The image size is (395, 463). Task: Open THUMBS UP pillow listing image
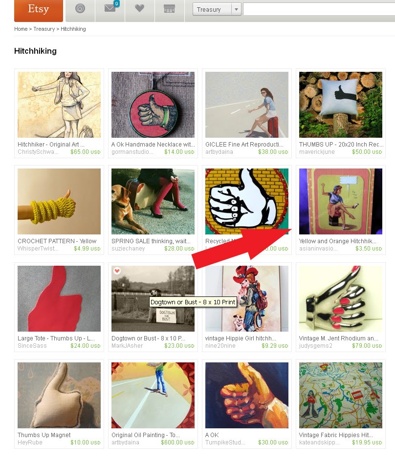341,105
